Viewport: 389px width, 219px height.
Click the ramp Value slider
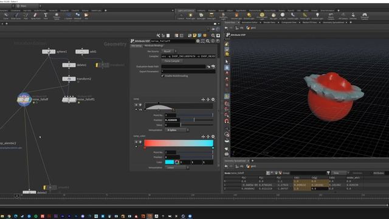197,125
